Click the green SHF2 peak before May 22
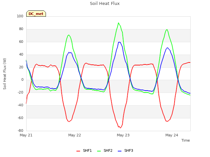The height and width of the screenshot is (157, 210). (69, 35)
